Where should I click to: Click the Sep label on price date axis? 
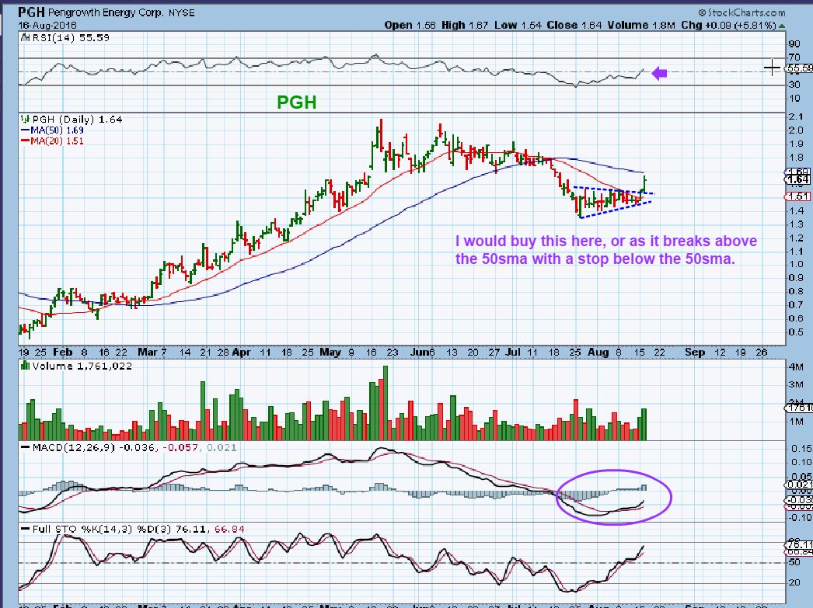(694, 353)
